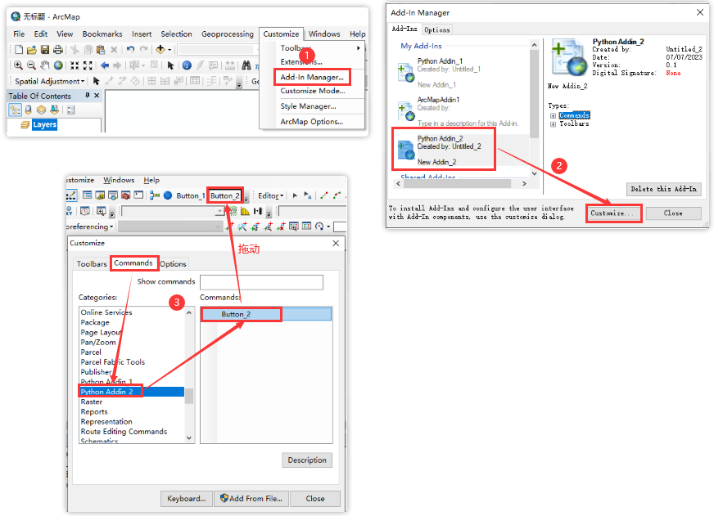The image size is (714, 516).
Task: Open the Editor dropdown menu
Action: (270, 195)
